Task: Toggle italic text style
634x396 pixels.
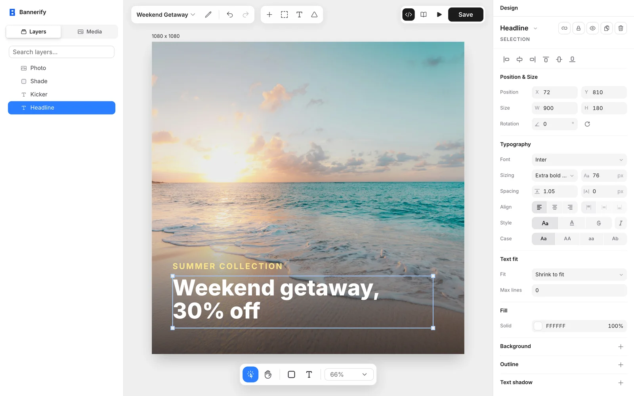Action: point(621,223)
